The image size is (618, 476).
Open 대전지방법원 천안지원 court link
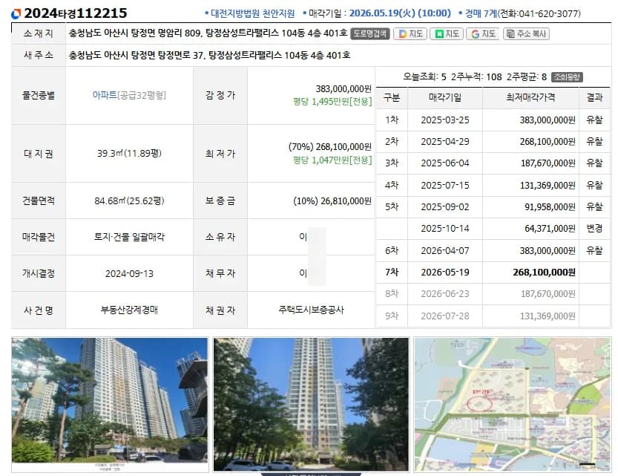(x=253, y=13)
